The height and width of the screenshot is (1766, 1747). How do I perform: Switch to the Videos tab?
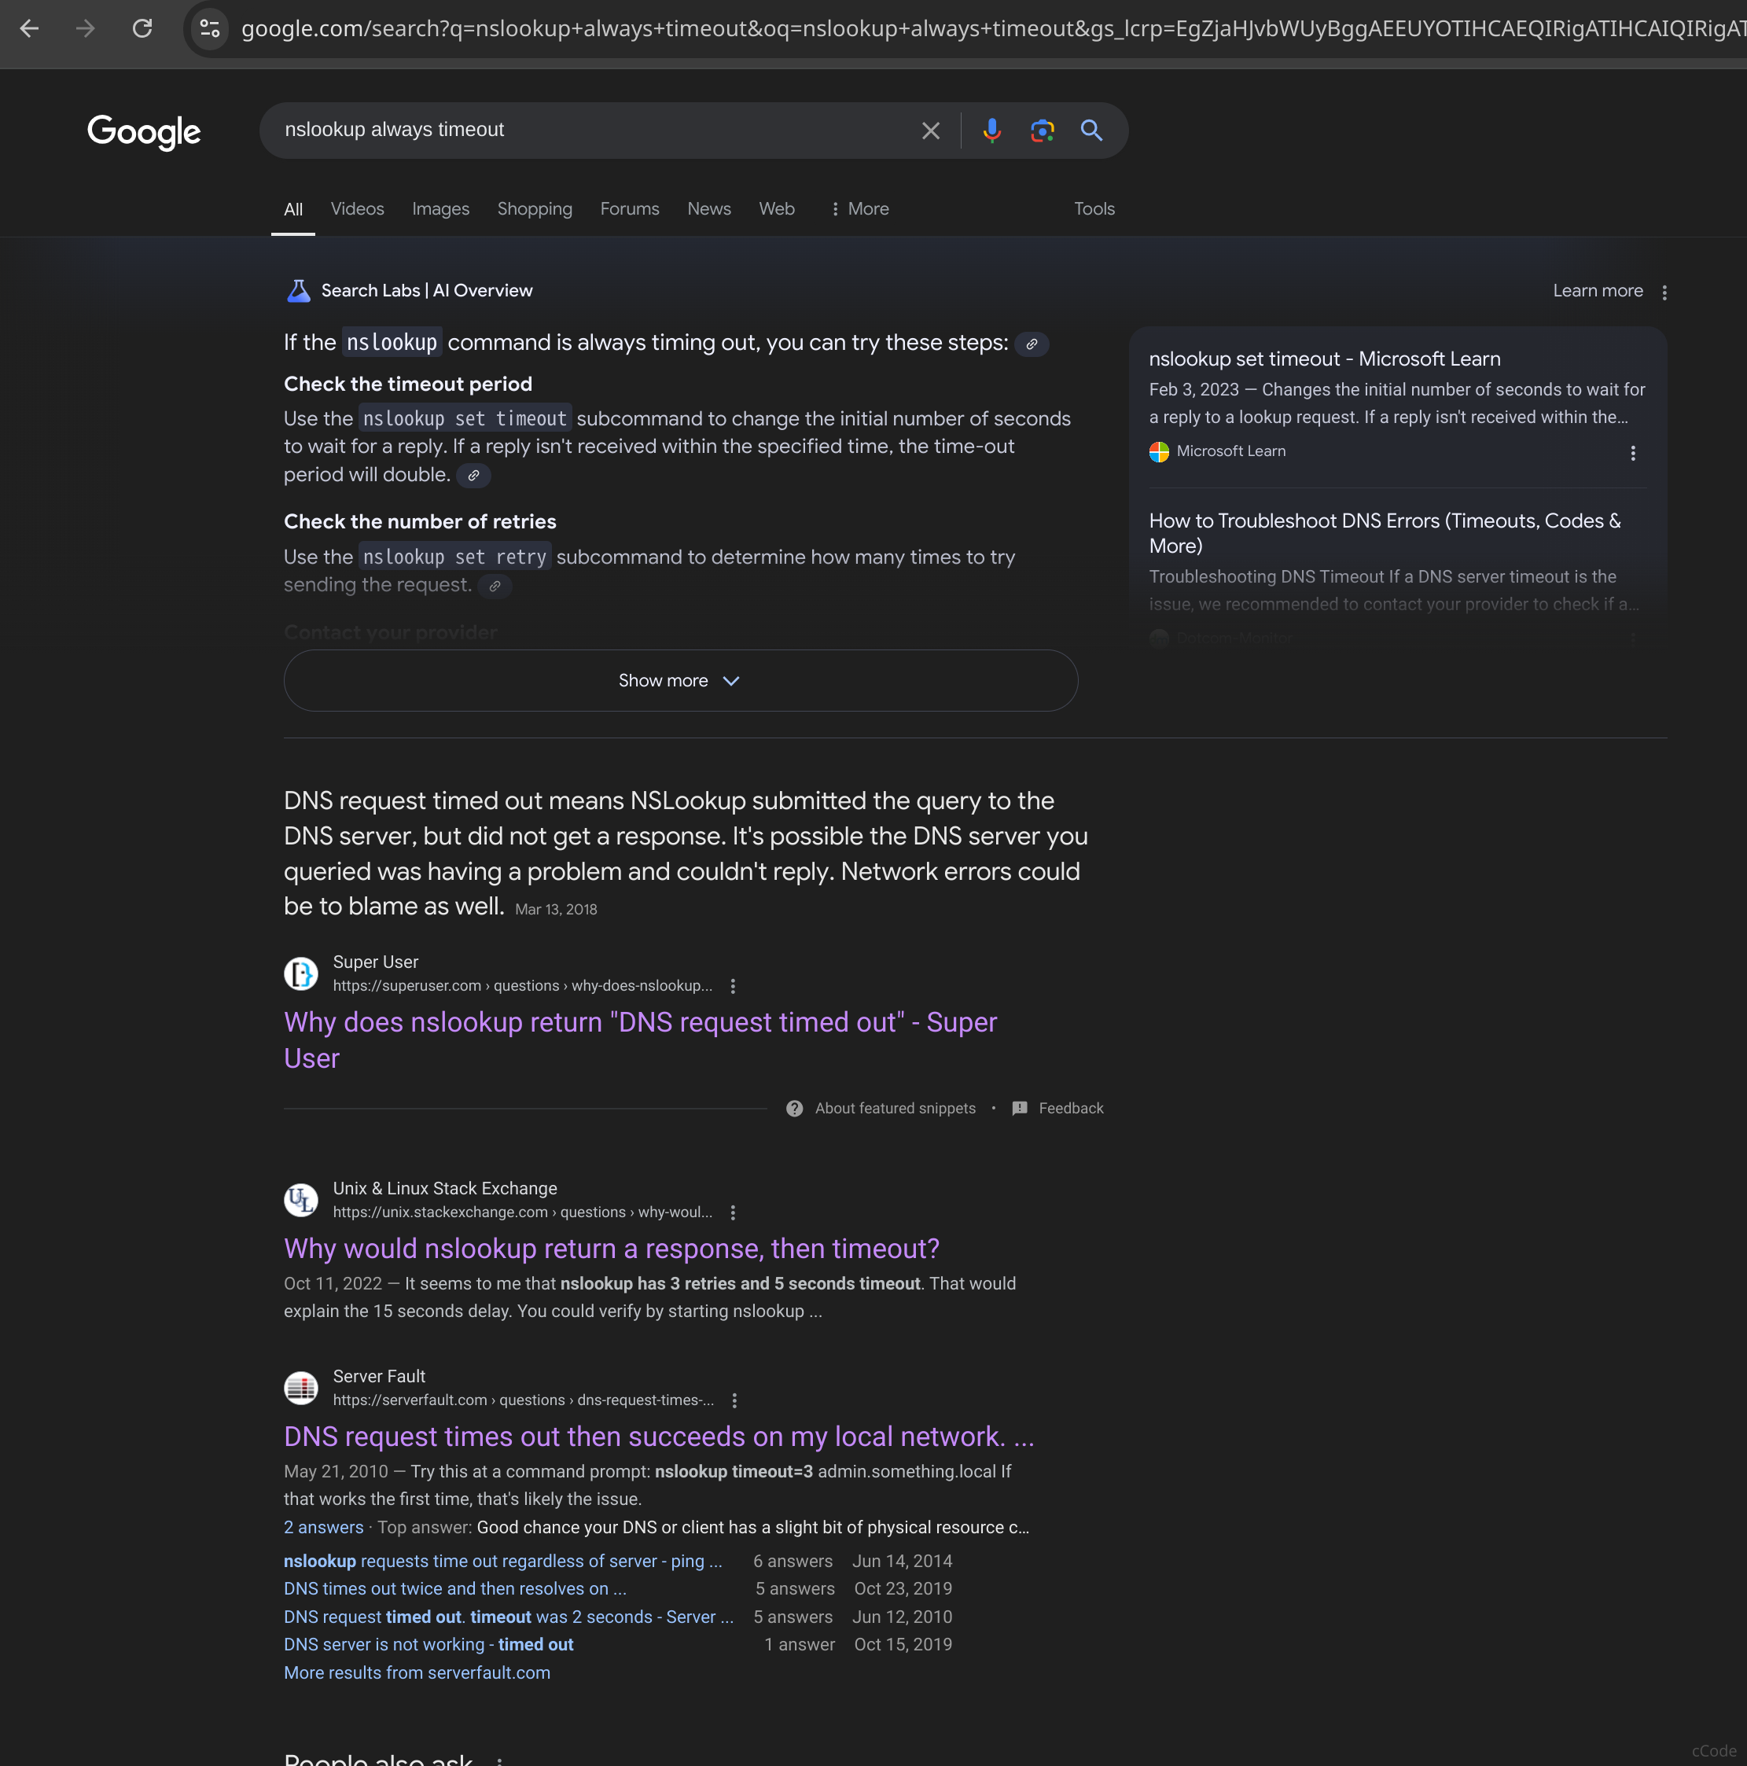click(x=358, y=209)
